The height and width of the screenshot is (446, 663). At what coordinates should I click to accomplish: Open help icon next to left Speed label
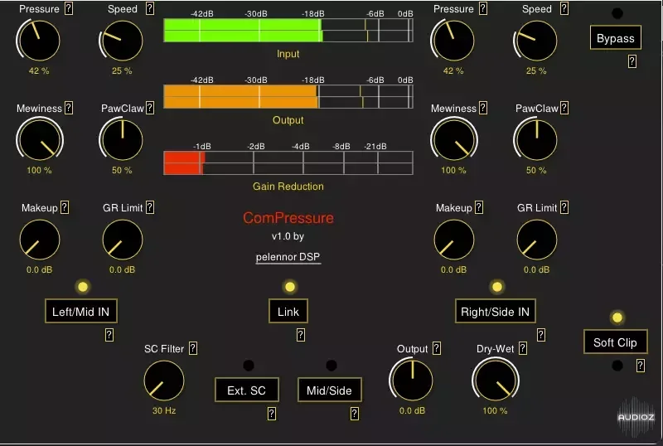(x=150, y=8)
